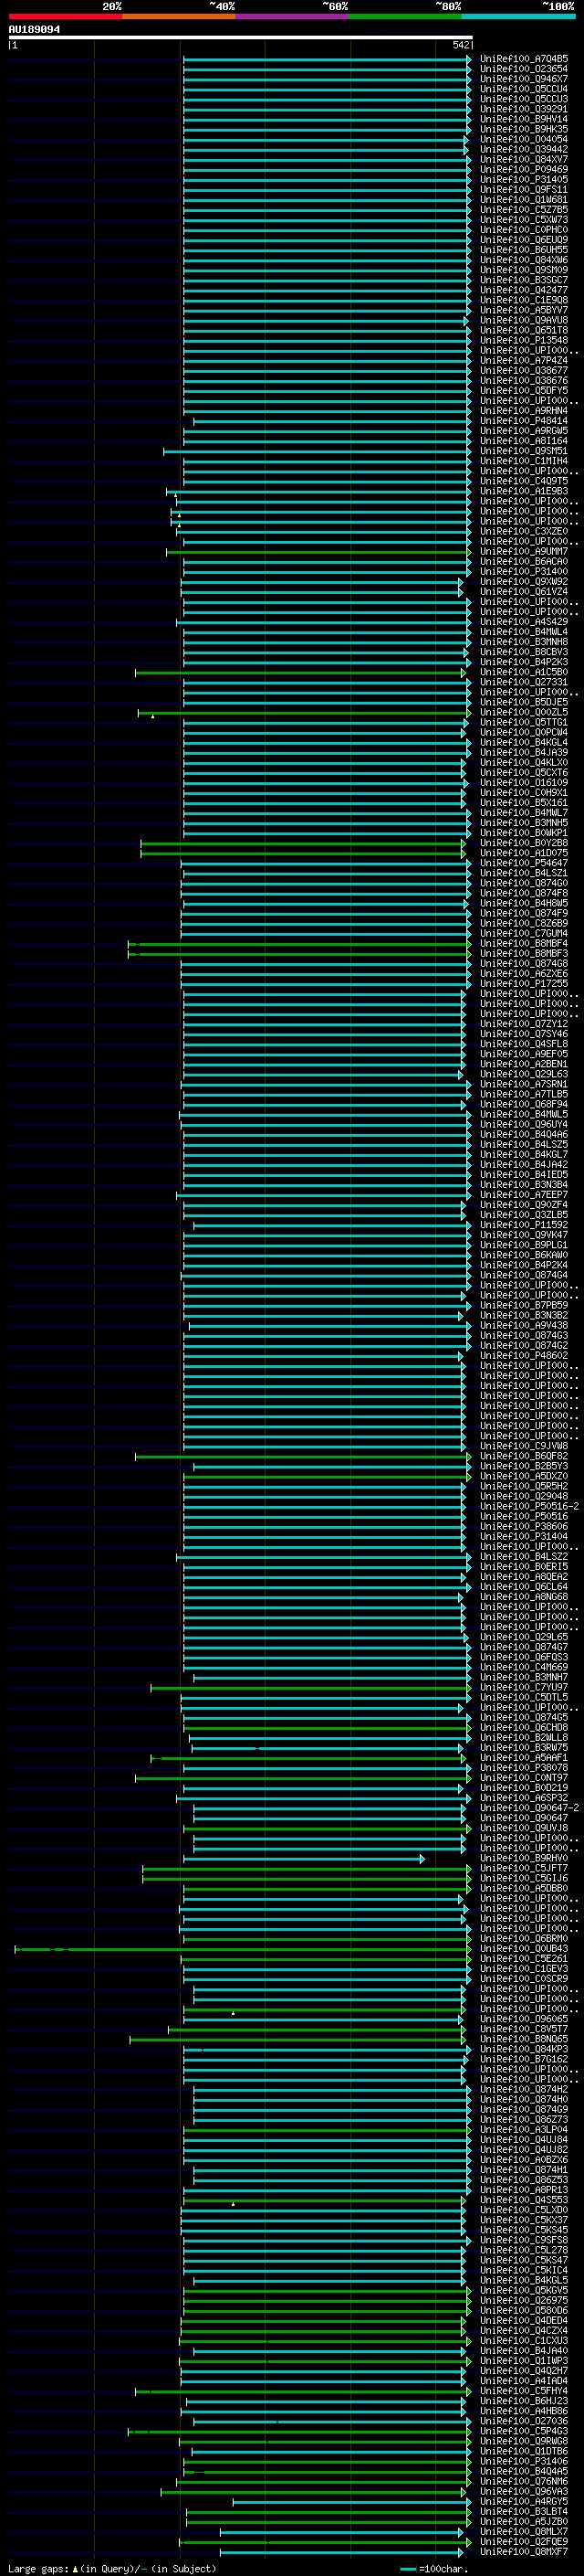Click hit label UniRef100_Q9FS11
The image size is (584, 2576).
524,190
